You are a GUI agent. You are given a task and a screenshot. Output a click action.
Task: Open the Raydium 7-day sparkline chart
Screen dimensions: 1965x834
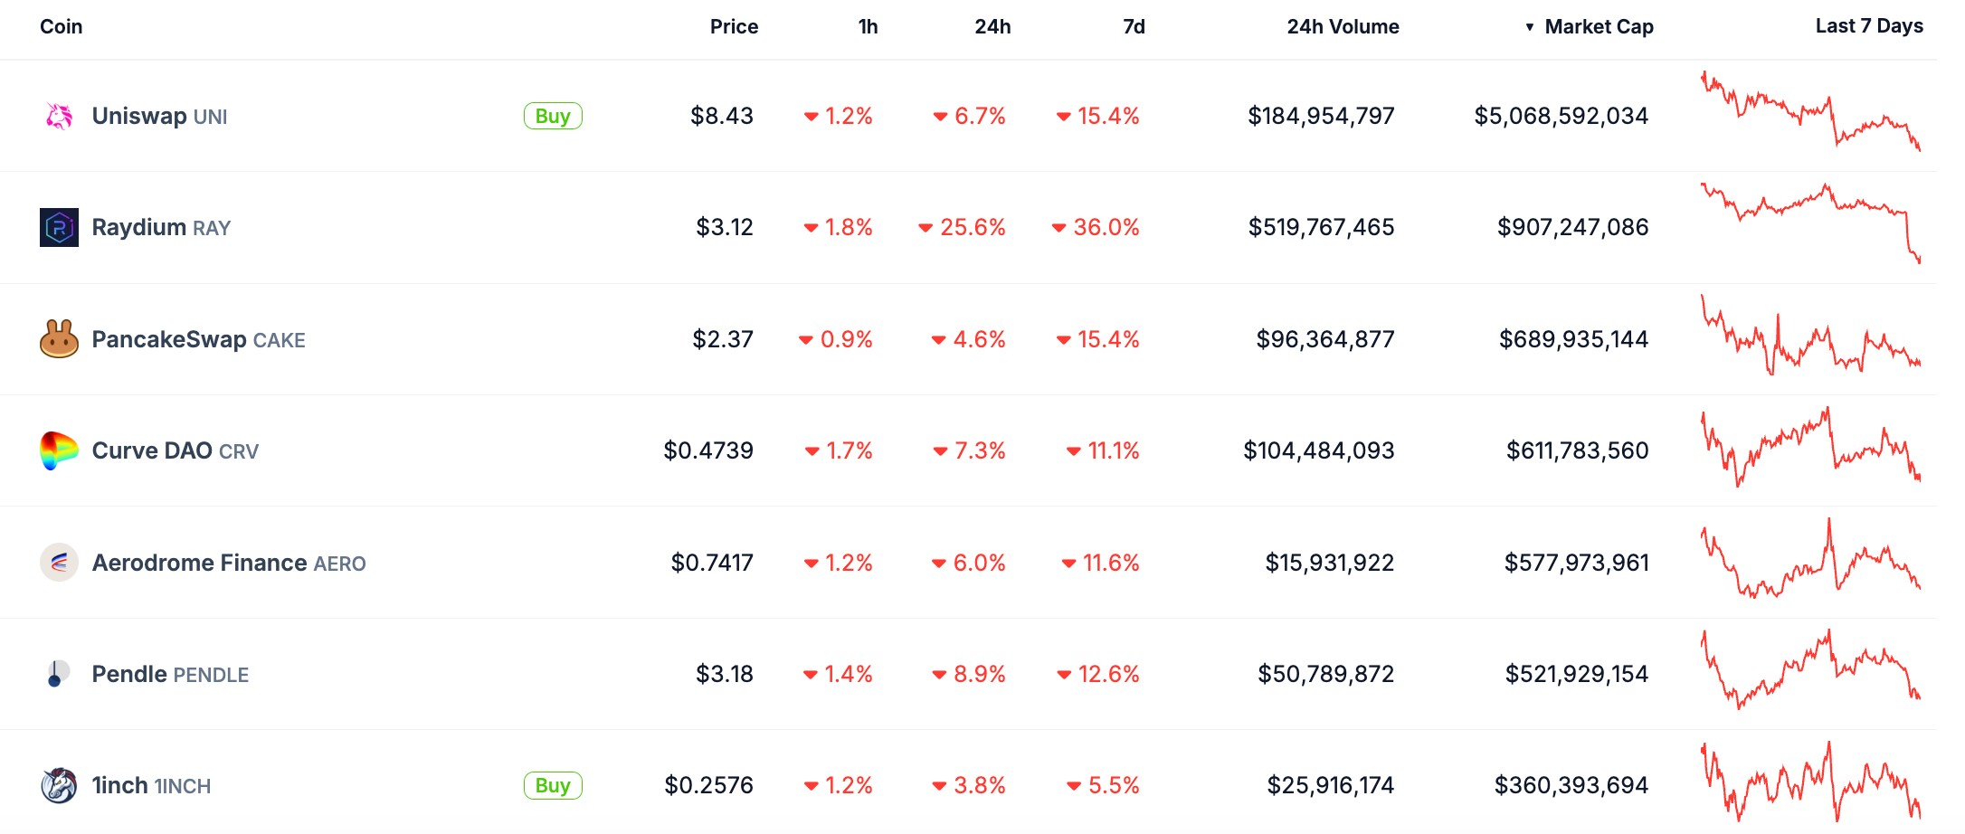pyautogui.click(x=1810, y=223)
